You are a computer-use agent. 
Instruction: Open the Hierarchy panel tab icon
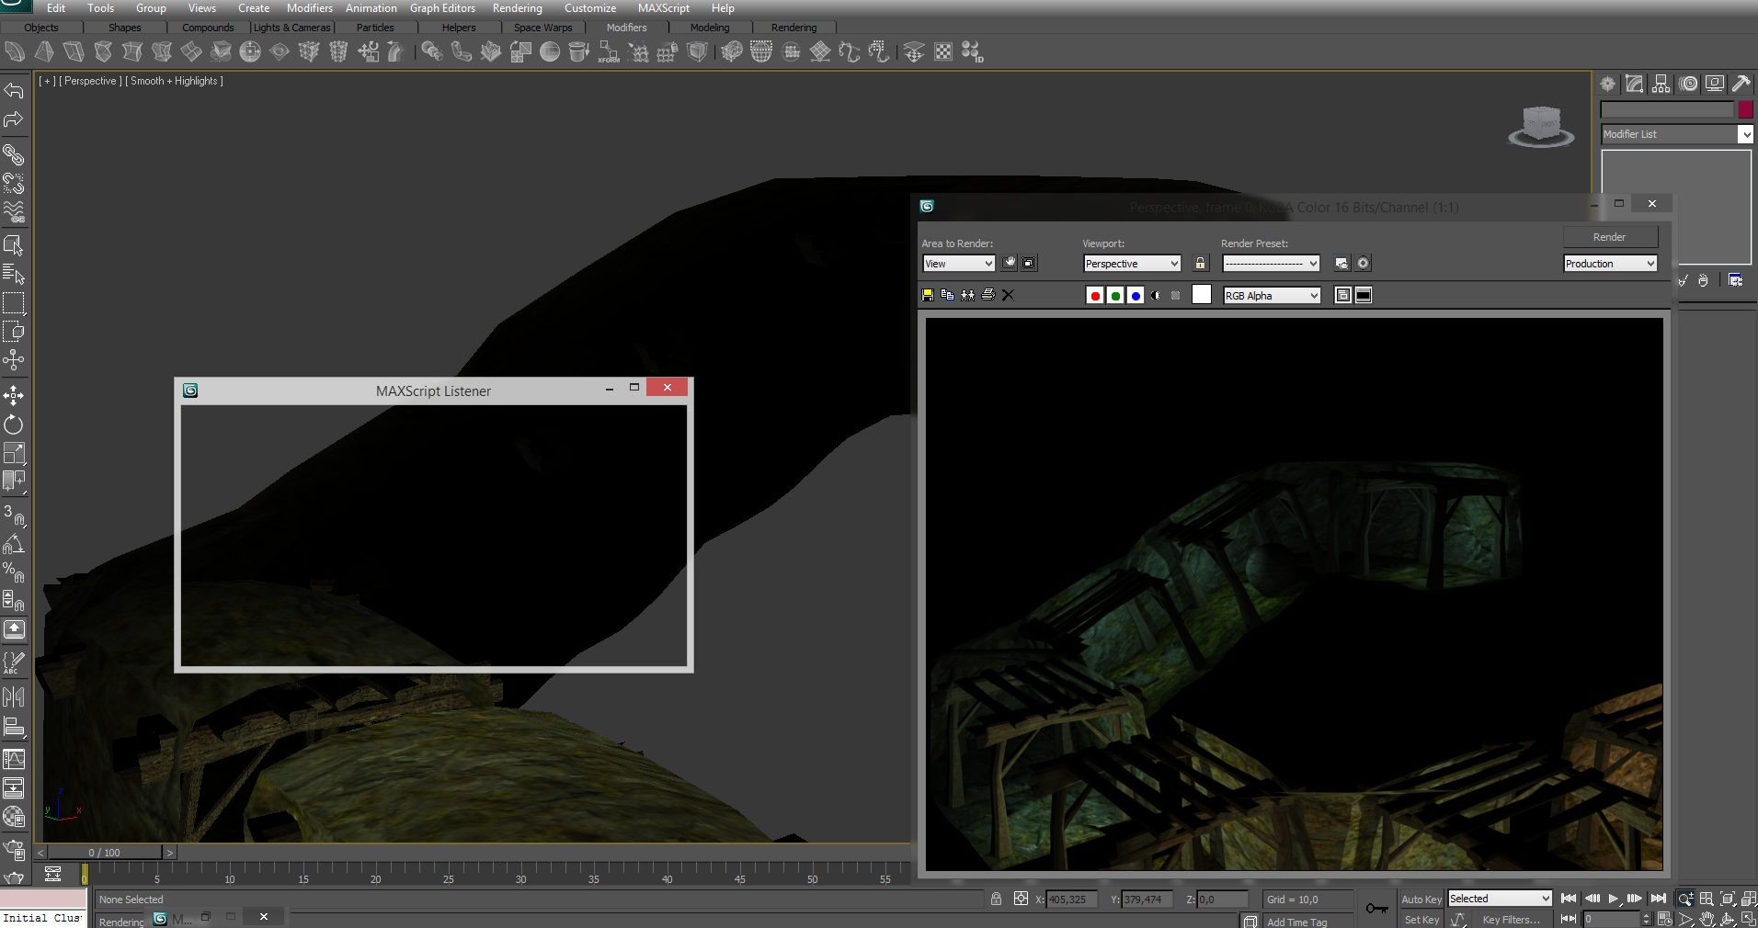[x=1661, y=85]
